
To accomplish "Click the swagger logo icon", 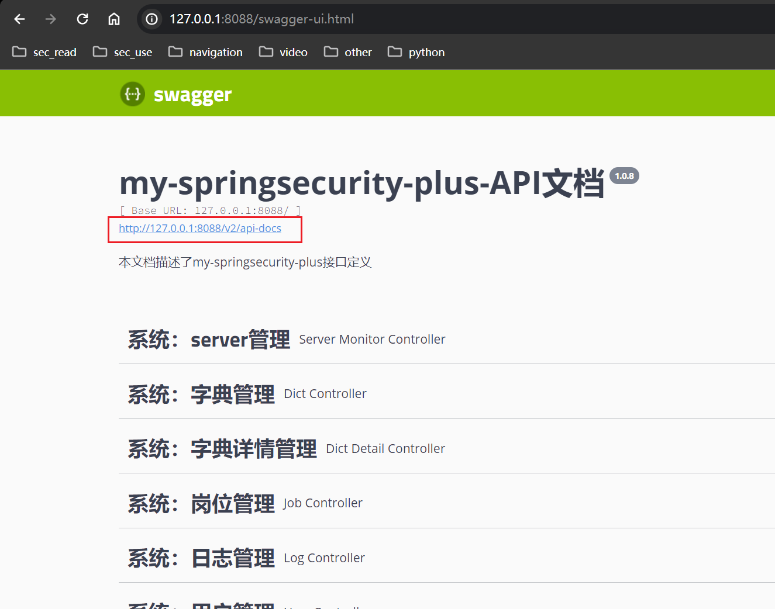I will click(133, 94).
